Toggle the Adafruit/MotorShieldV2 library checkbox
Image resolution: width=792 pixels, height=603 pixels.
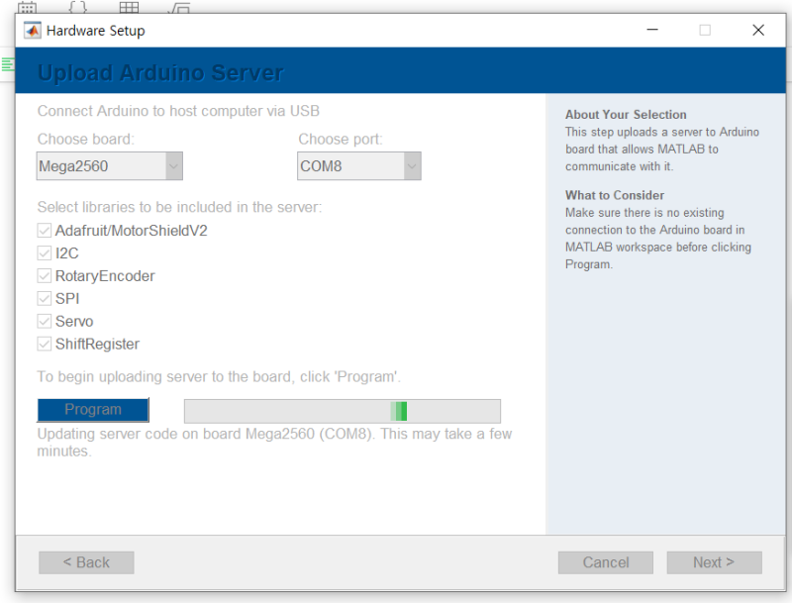(45, 231)
